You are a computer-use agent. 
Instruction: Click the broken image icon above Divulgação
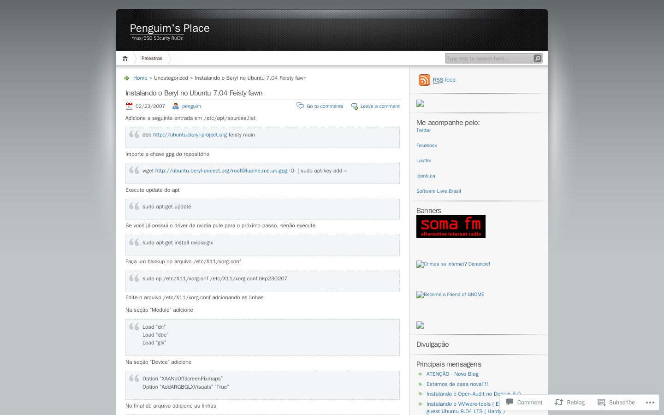(420, 325)
